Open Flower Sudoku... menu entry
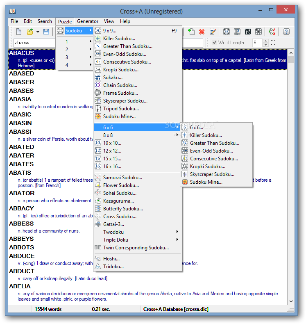The image size is (306, 324). click(138, 185)
